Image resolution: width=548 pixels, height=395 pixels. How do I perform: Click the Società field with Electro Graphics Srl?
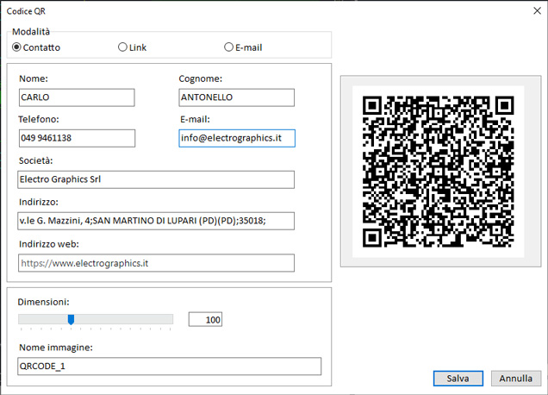coord(156,179)
